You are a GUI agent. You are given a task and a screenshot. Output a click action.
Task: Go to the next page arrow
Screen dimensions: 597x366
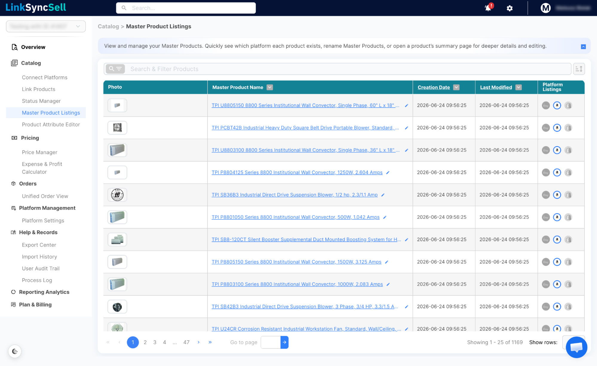tap(199, 342)
